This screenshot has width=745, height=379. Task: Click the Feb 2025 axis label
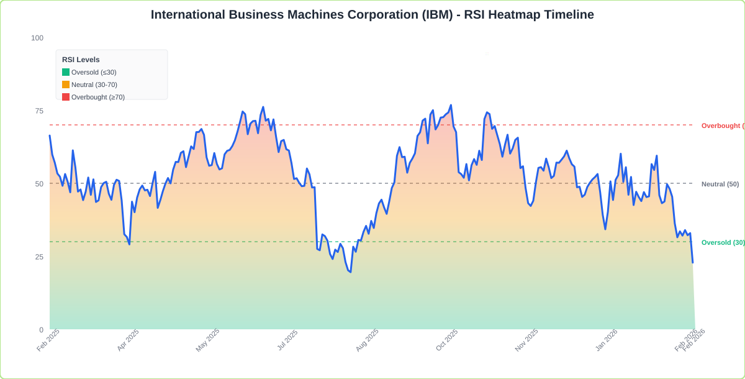pos(47,342)
